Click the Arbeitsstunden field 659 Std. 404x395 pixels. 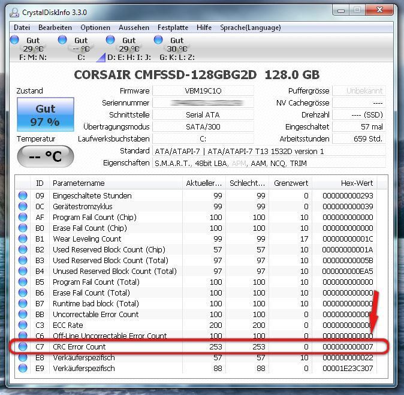pos(359,138)
